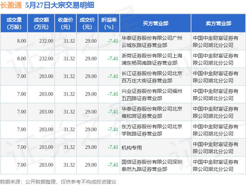Click 29.00 deal price in 浙商证券 row

pos(91,59)
